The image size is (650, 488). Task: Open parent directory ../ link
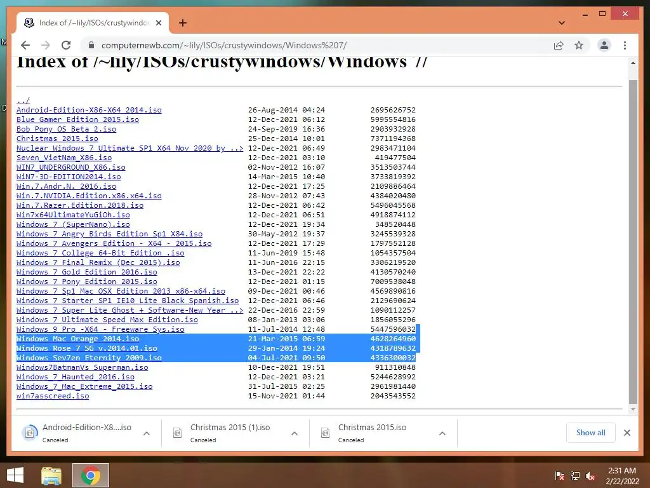click(x=23, y=100)
